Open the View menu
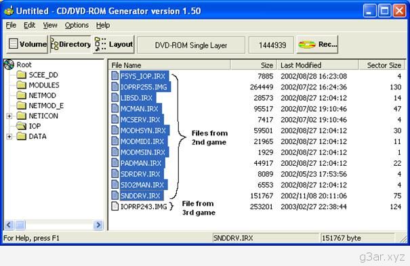Screen dimensions: 410x266 tap(50, 25)
